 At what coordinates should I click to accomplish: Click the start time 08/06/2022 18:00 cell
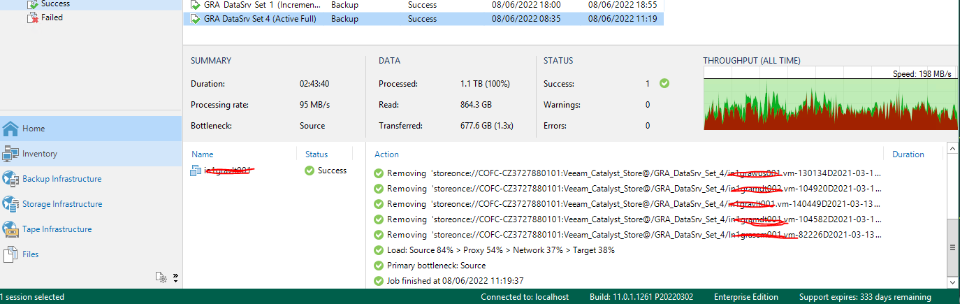525,5
